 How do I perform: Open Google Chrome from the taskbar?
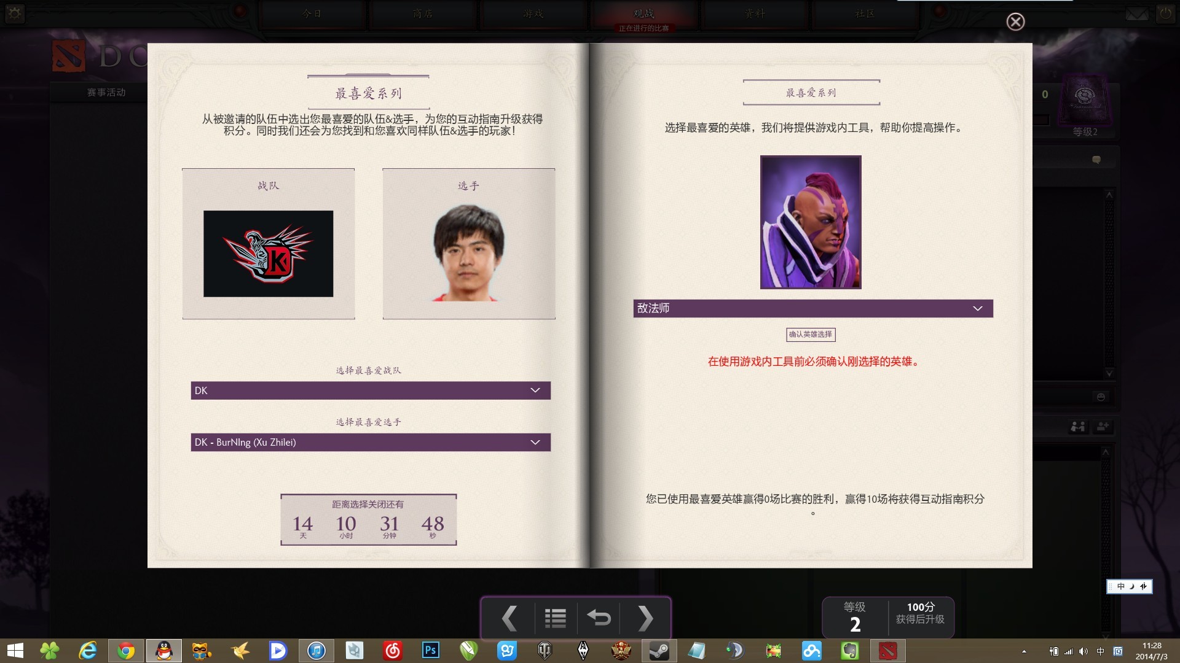click(126, 651)
